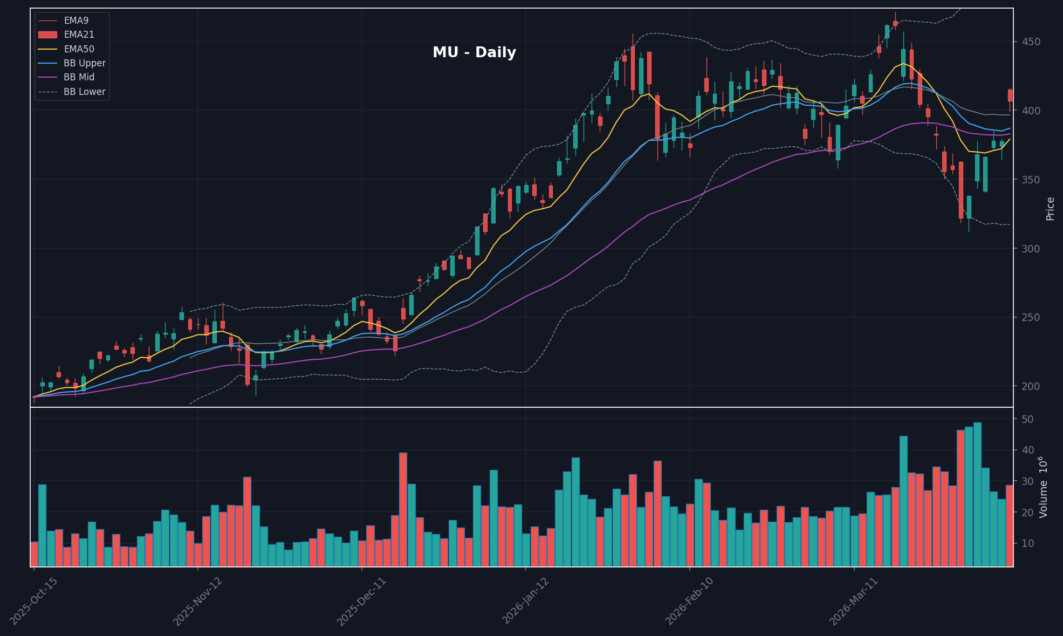This screenshot has height=636, width=1063.
Task: Click the 2026-Jan-12 date axis label
Action: point(525,601)
